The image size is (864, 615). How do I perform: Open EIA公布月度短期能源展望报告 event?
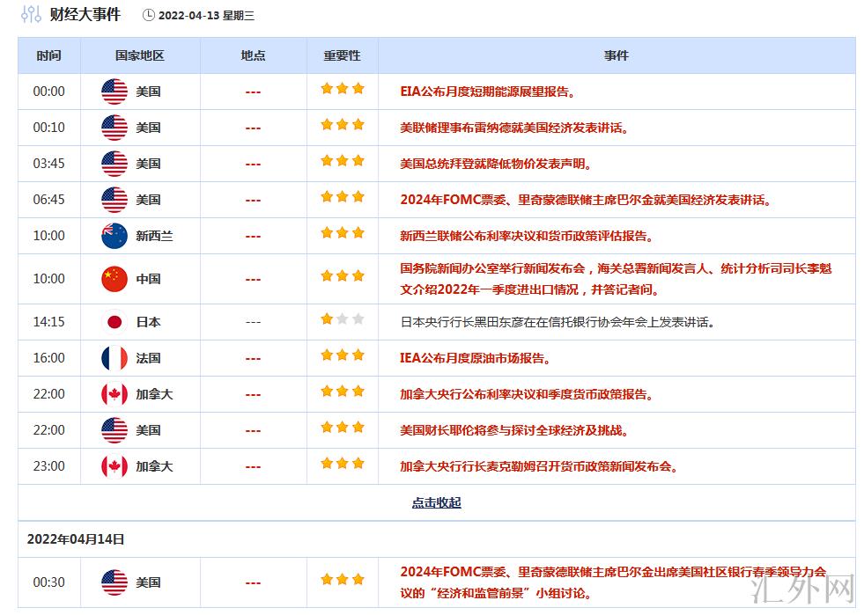[x=487, y=92]
